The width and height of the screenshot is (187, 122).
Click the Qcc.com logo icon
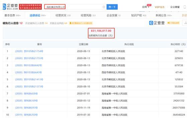(4, 7)
